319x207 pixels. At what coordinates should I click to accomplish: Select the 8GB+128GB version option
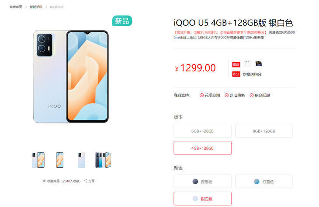(x=264, y=131)
